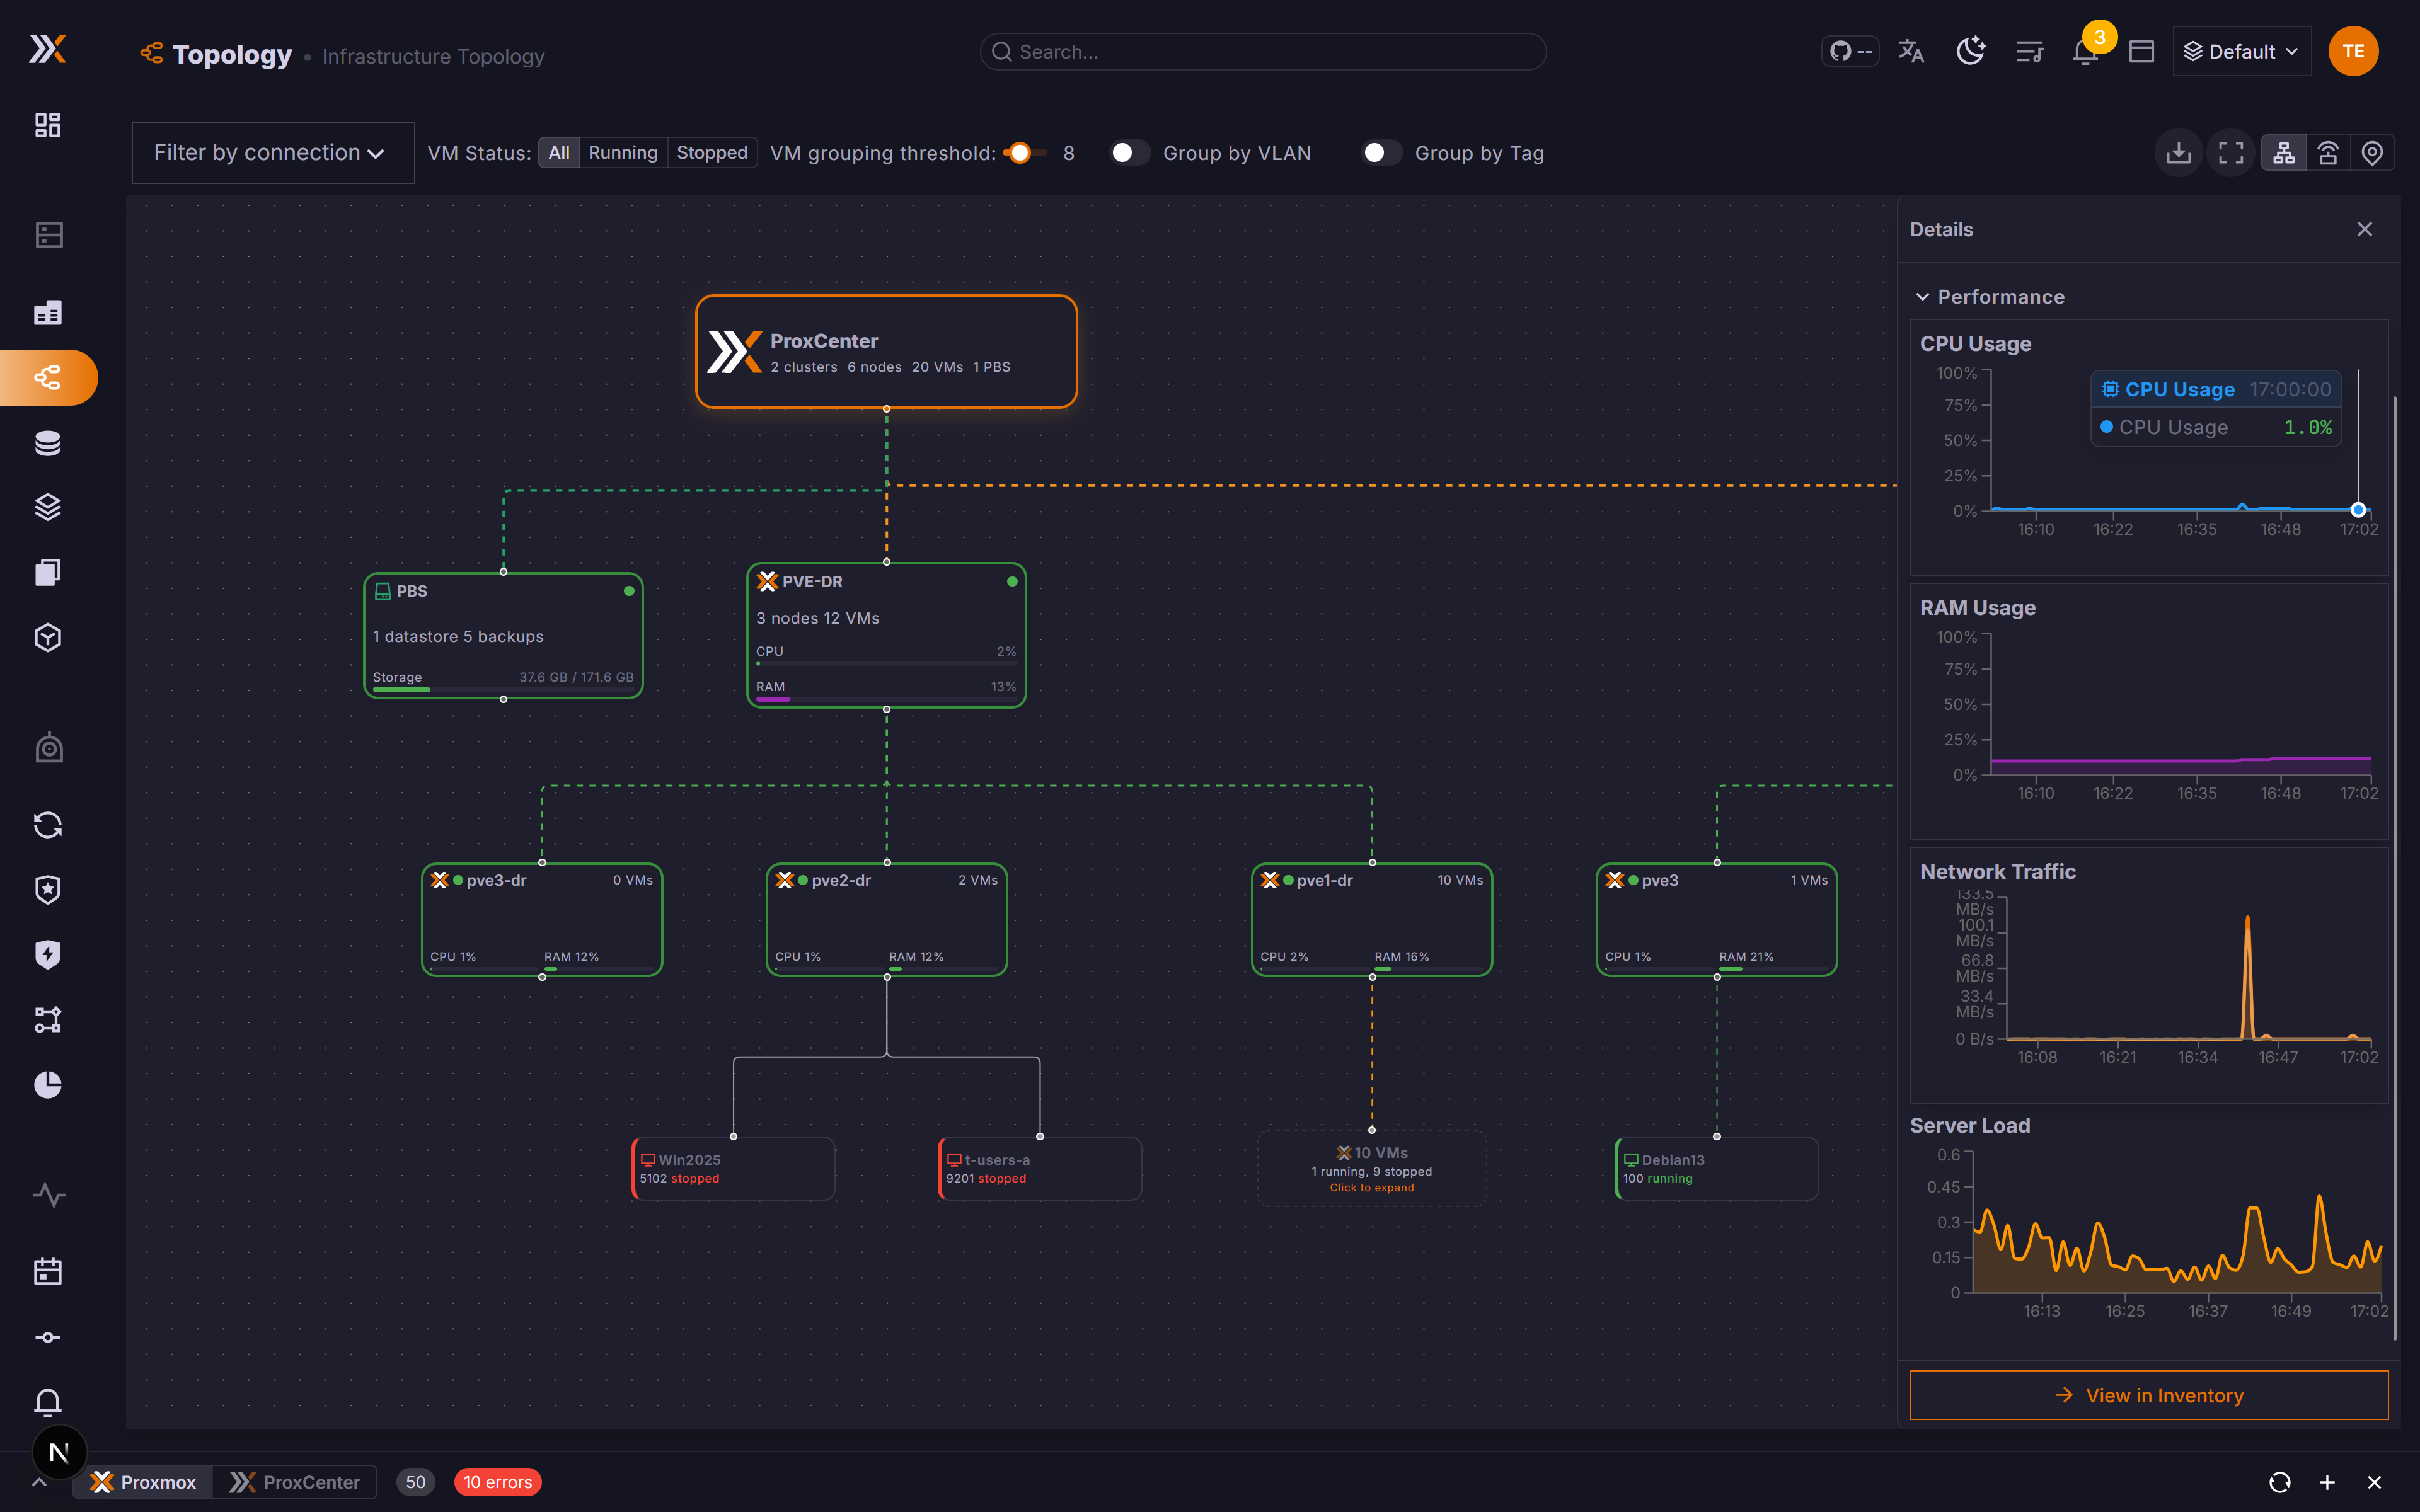Expand the bottom panel chevron
2420x1512 pixels.
pos(39,1482)
